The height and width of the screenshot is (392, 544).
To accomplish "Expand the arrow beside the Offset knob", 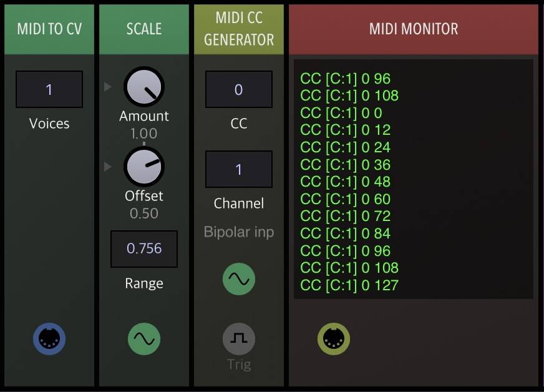I will pyautogui.click(x=107, y=167).
